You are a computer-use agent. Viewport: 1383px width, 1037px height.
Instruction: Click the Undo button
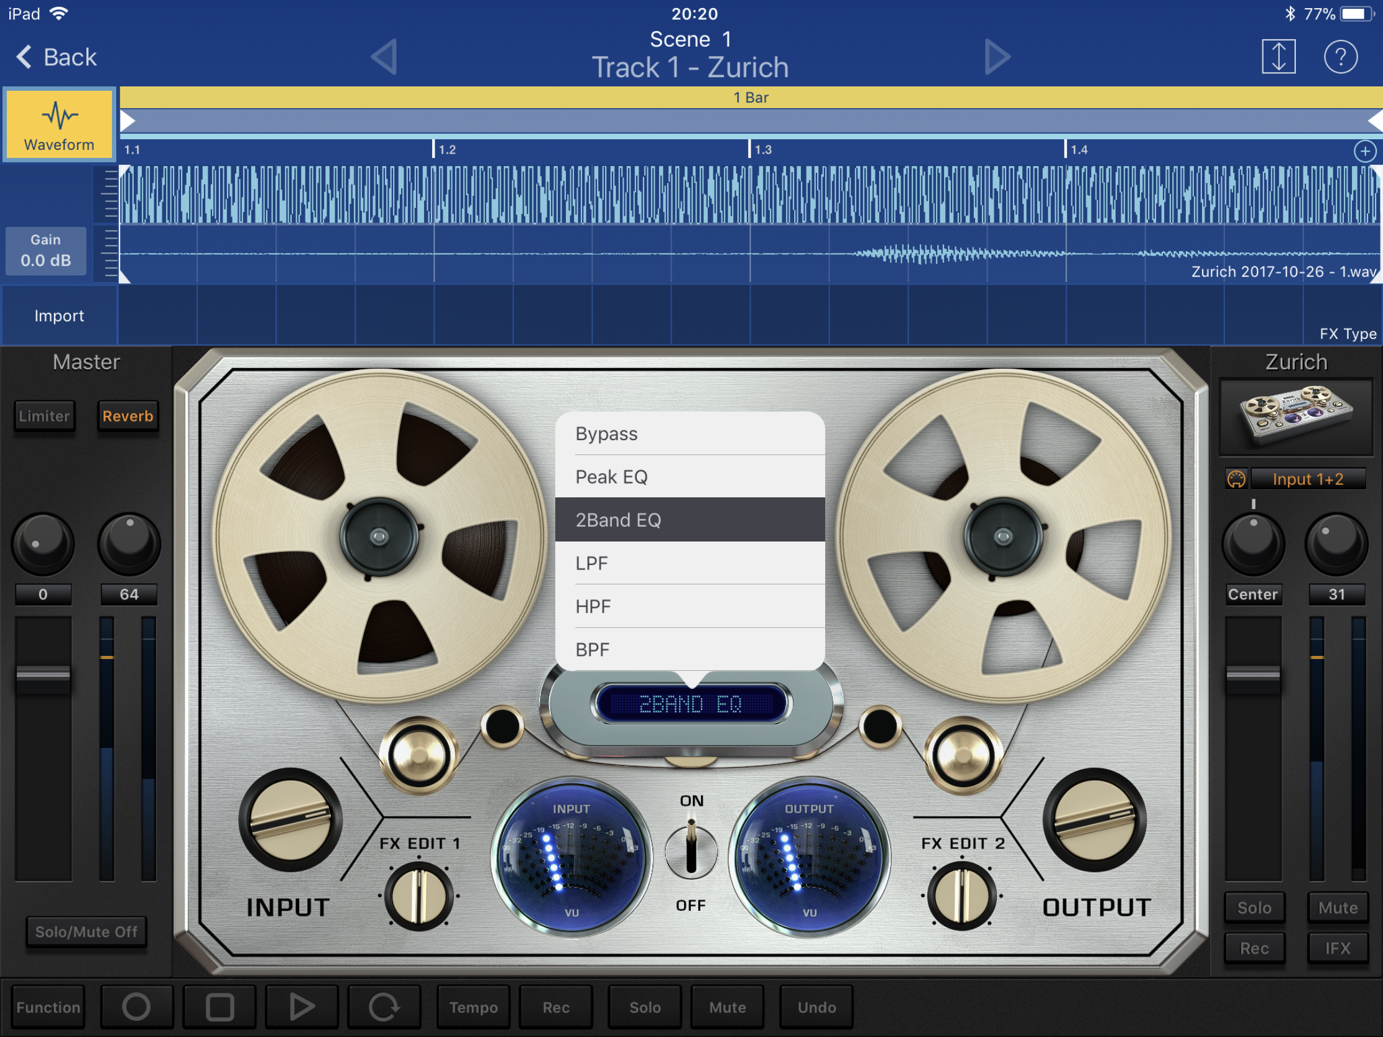pyautogui.click(x=816, y=1007)
